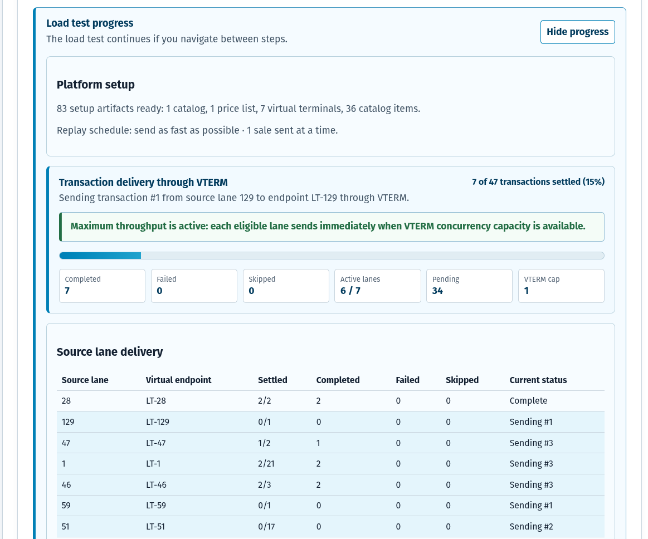Viewport: 648px width, 539px height.
Task: Click the Replay schedule text line
Action: click(197, 130)
